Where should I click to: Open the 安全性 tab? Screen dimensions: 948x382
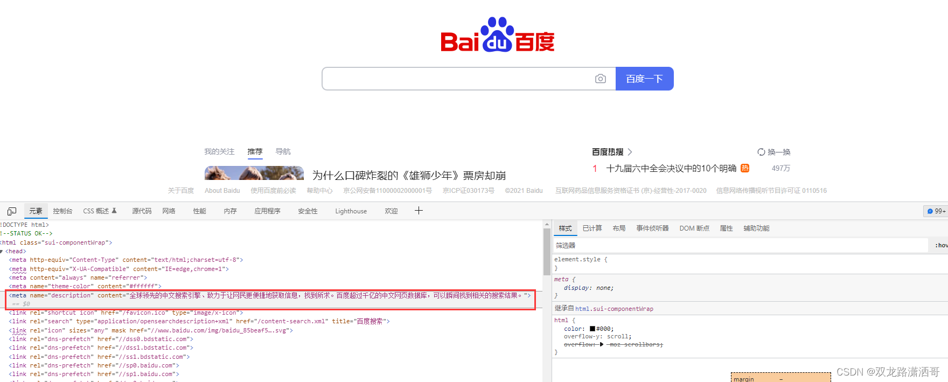tap(308, 211)
